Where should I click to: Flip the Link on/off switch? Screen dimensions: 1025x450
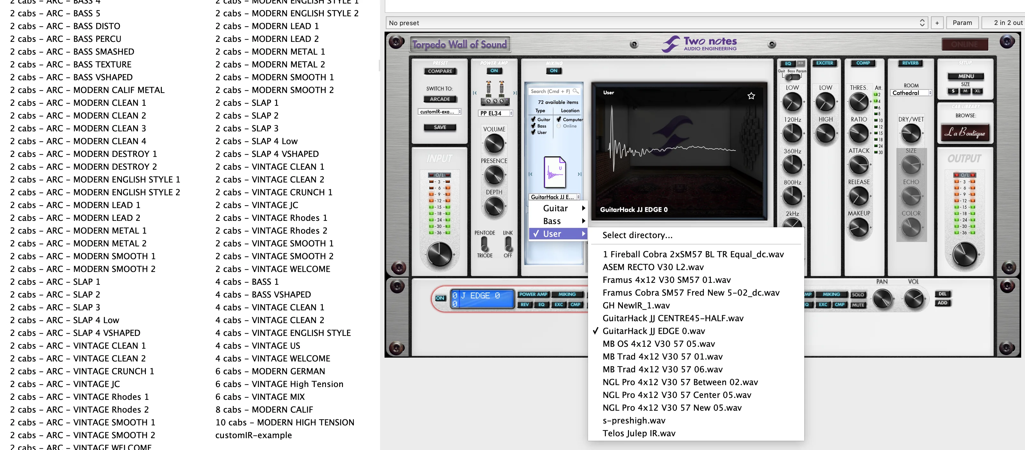[x=508, y=244]
